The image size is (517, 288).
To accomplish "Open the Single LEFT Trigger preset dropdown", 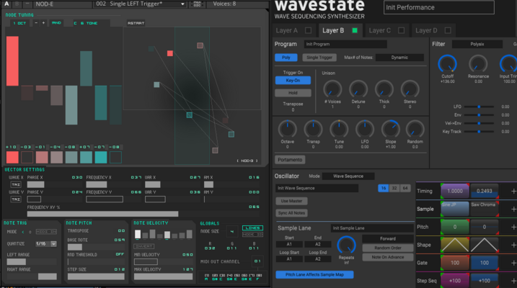I will [182, 4].
